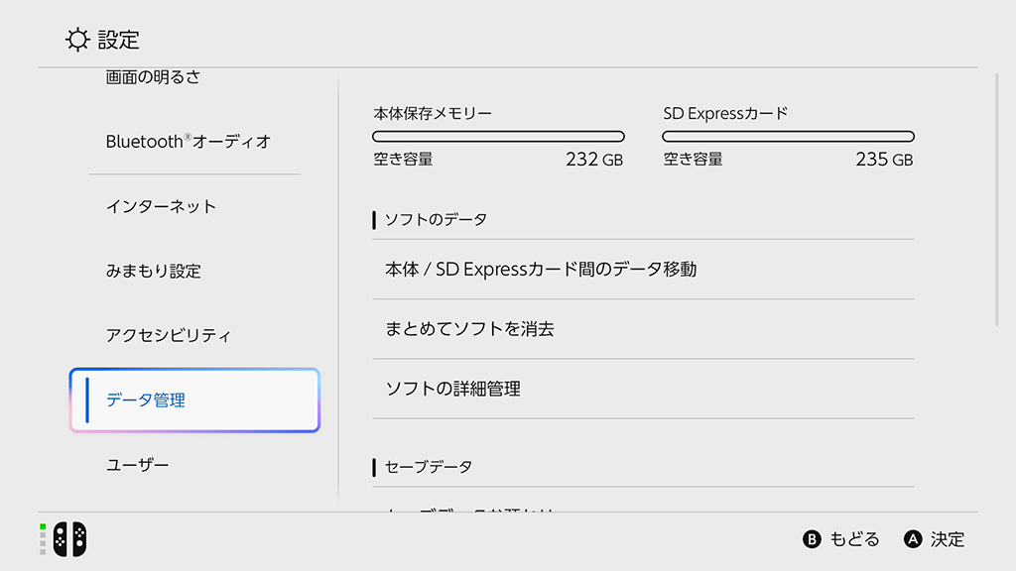Select インターネット in the sidebar
The height and width of the screenshot is (571, 1016).
[x=162, y=207]
